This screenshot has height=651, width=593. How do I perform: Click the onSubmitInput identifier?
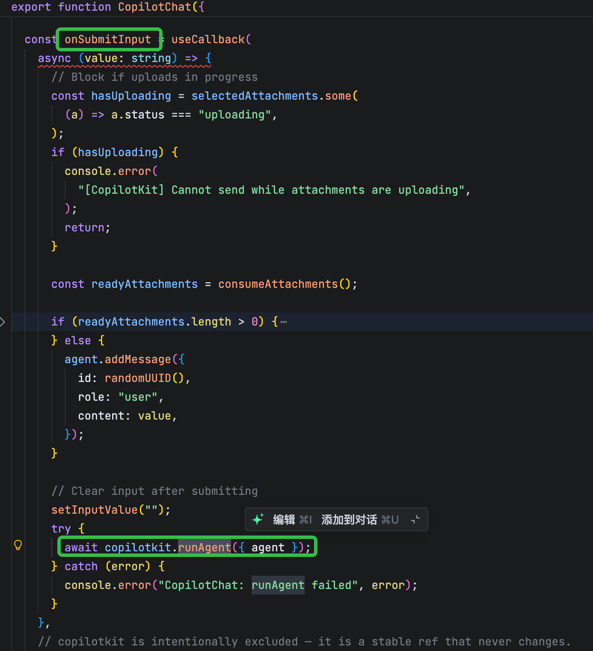tap(108, 39)
